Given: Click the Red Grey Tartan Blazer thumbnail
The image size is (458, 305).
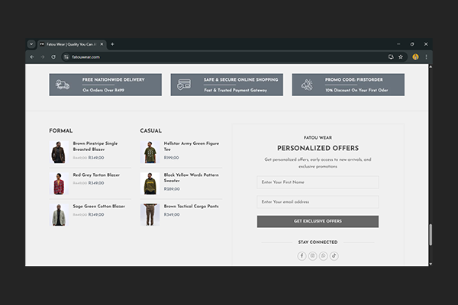Looking at the screenshot, I should (x=59, y=183).
